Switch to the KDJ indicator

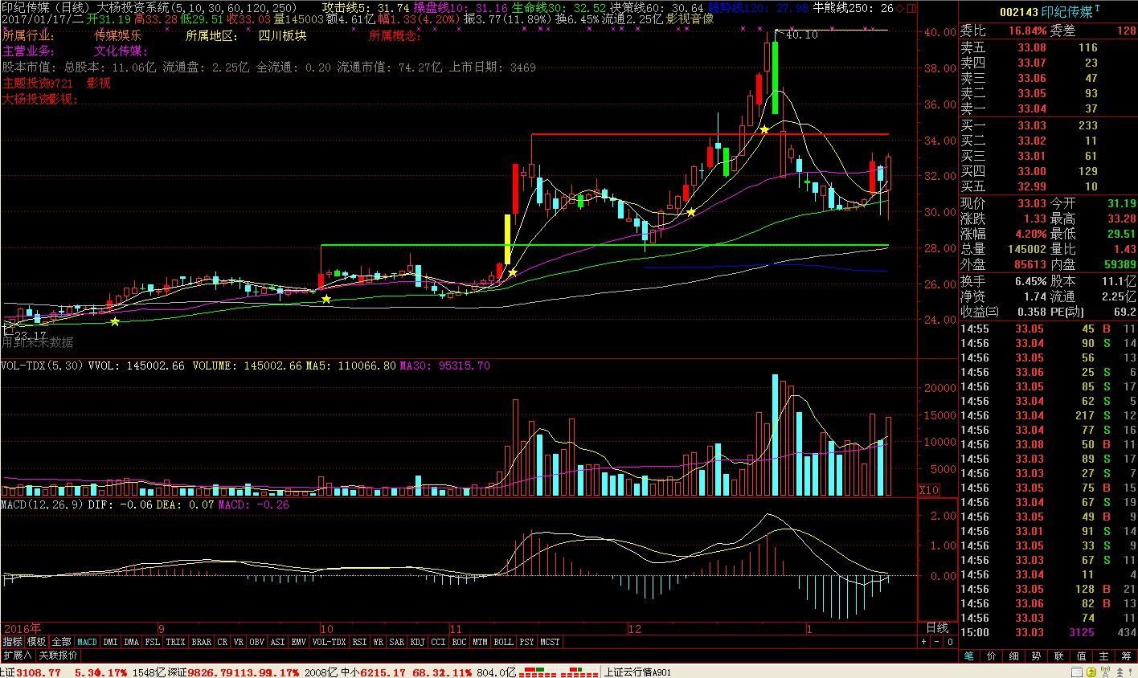point(417,642)
